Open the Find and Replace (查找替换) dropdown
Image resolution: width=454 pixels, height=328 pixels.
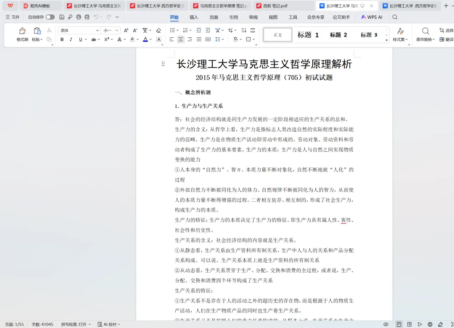(425, 39)
